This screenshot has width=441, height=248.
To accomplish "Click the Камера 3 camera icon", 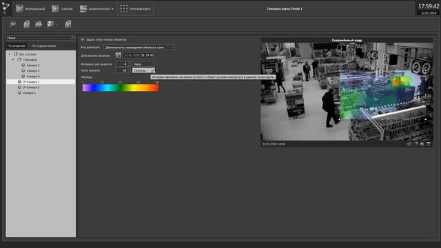I will click(x=23, y=70).
